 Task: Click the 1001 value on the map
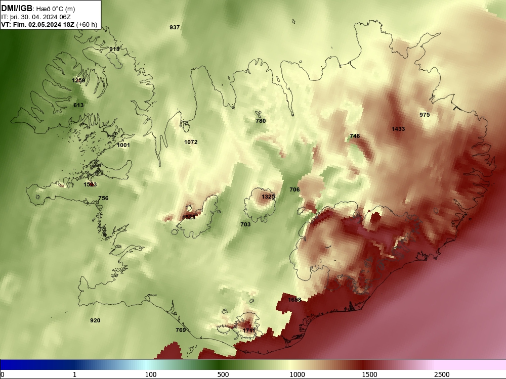[123, 145]
